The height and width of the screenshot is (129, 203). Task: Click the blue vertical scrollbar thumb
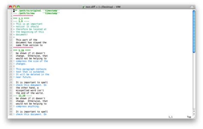point(194,31)
